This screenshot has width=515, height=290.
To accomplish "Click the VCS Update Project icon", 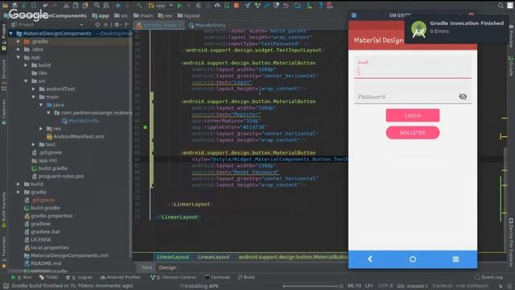I will click(248, 6).
